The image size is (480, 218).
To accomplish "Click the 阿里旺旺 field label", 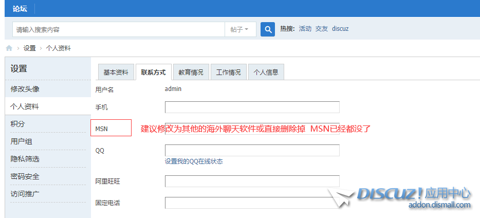I will (x=107, y=181).
